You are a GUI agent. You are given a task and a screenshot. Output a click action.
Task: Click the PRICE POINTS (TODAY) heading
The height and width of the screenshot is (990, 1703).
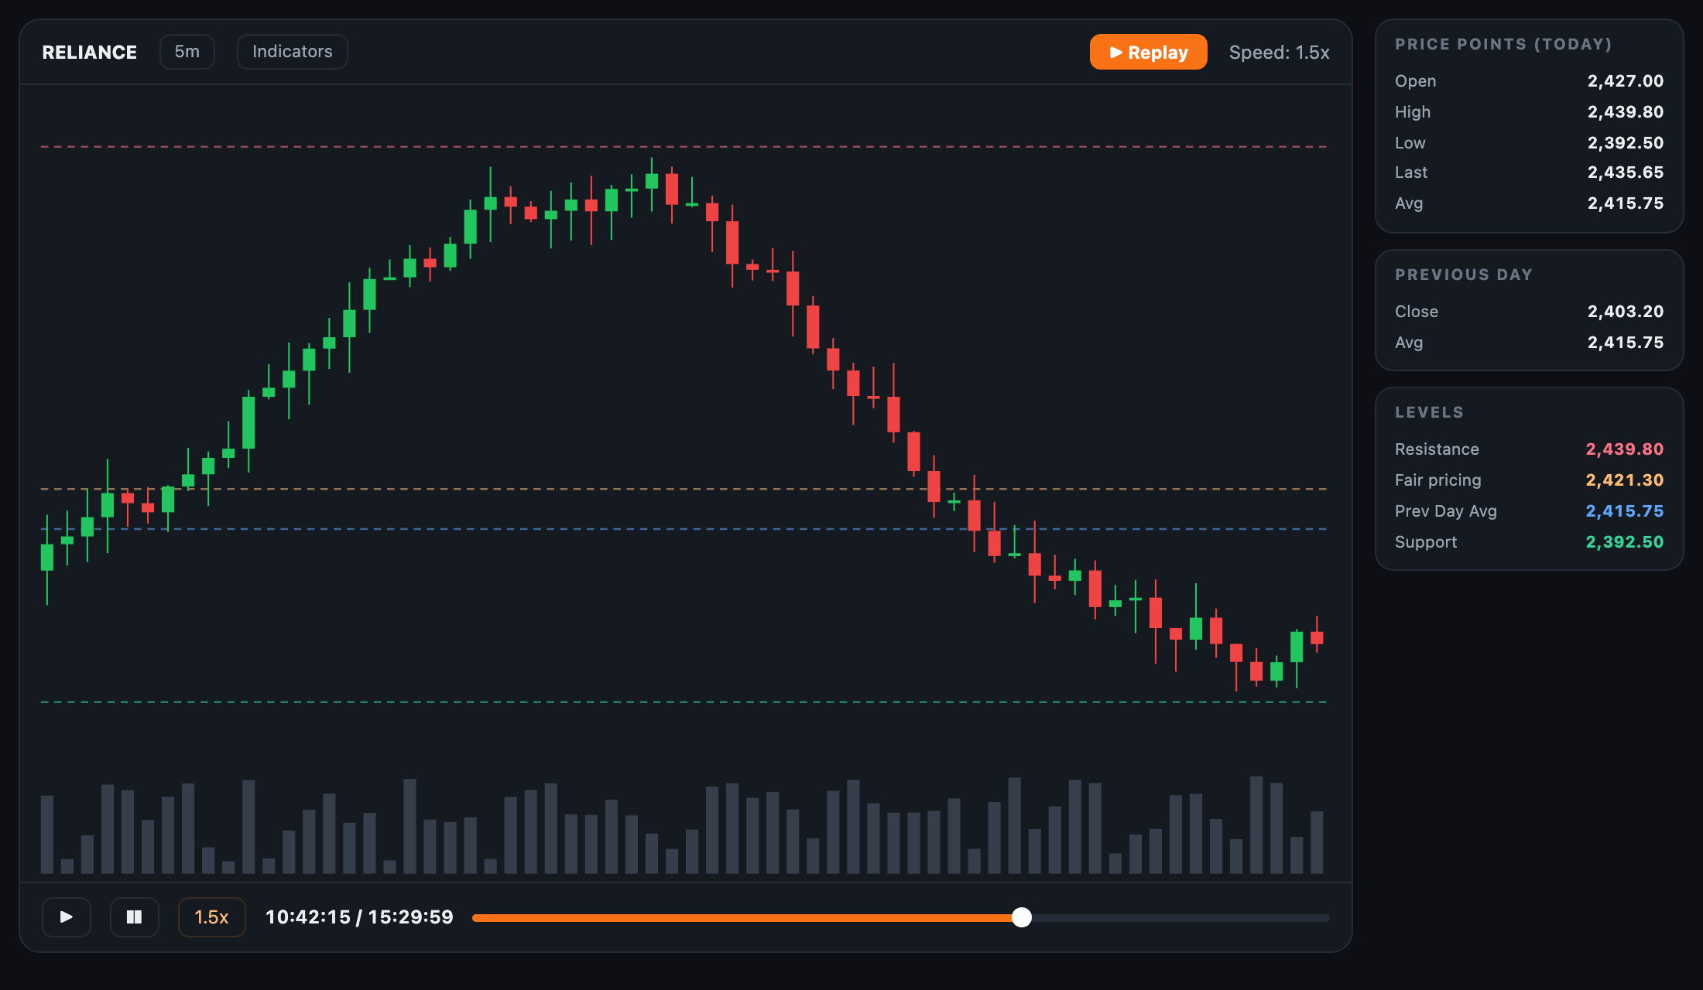(1503, 44)
